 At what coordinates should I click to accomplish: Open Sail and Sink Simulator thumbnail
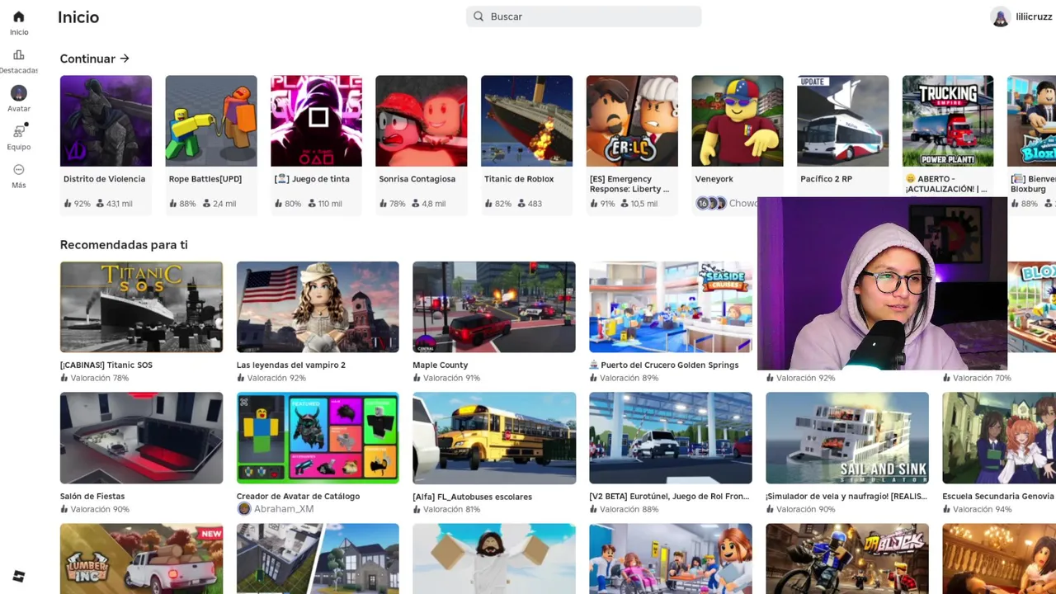[x=847, y=438]
